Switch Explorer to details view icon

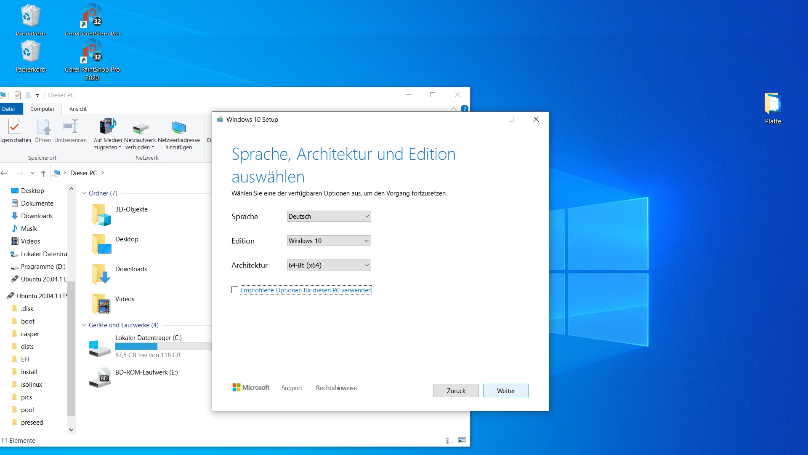[450, 440]
